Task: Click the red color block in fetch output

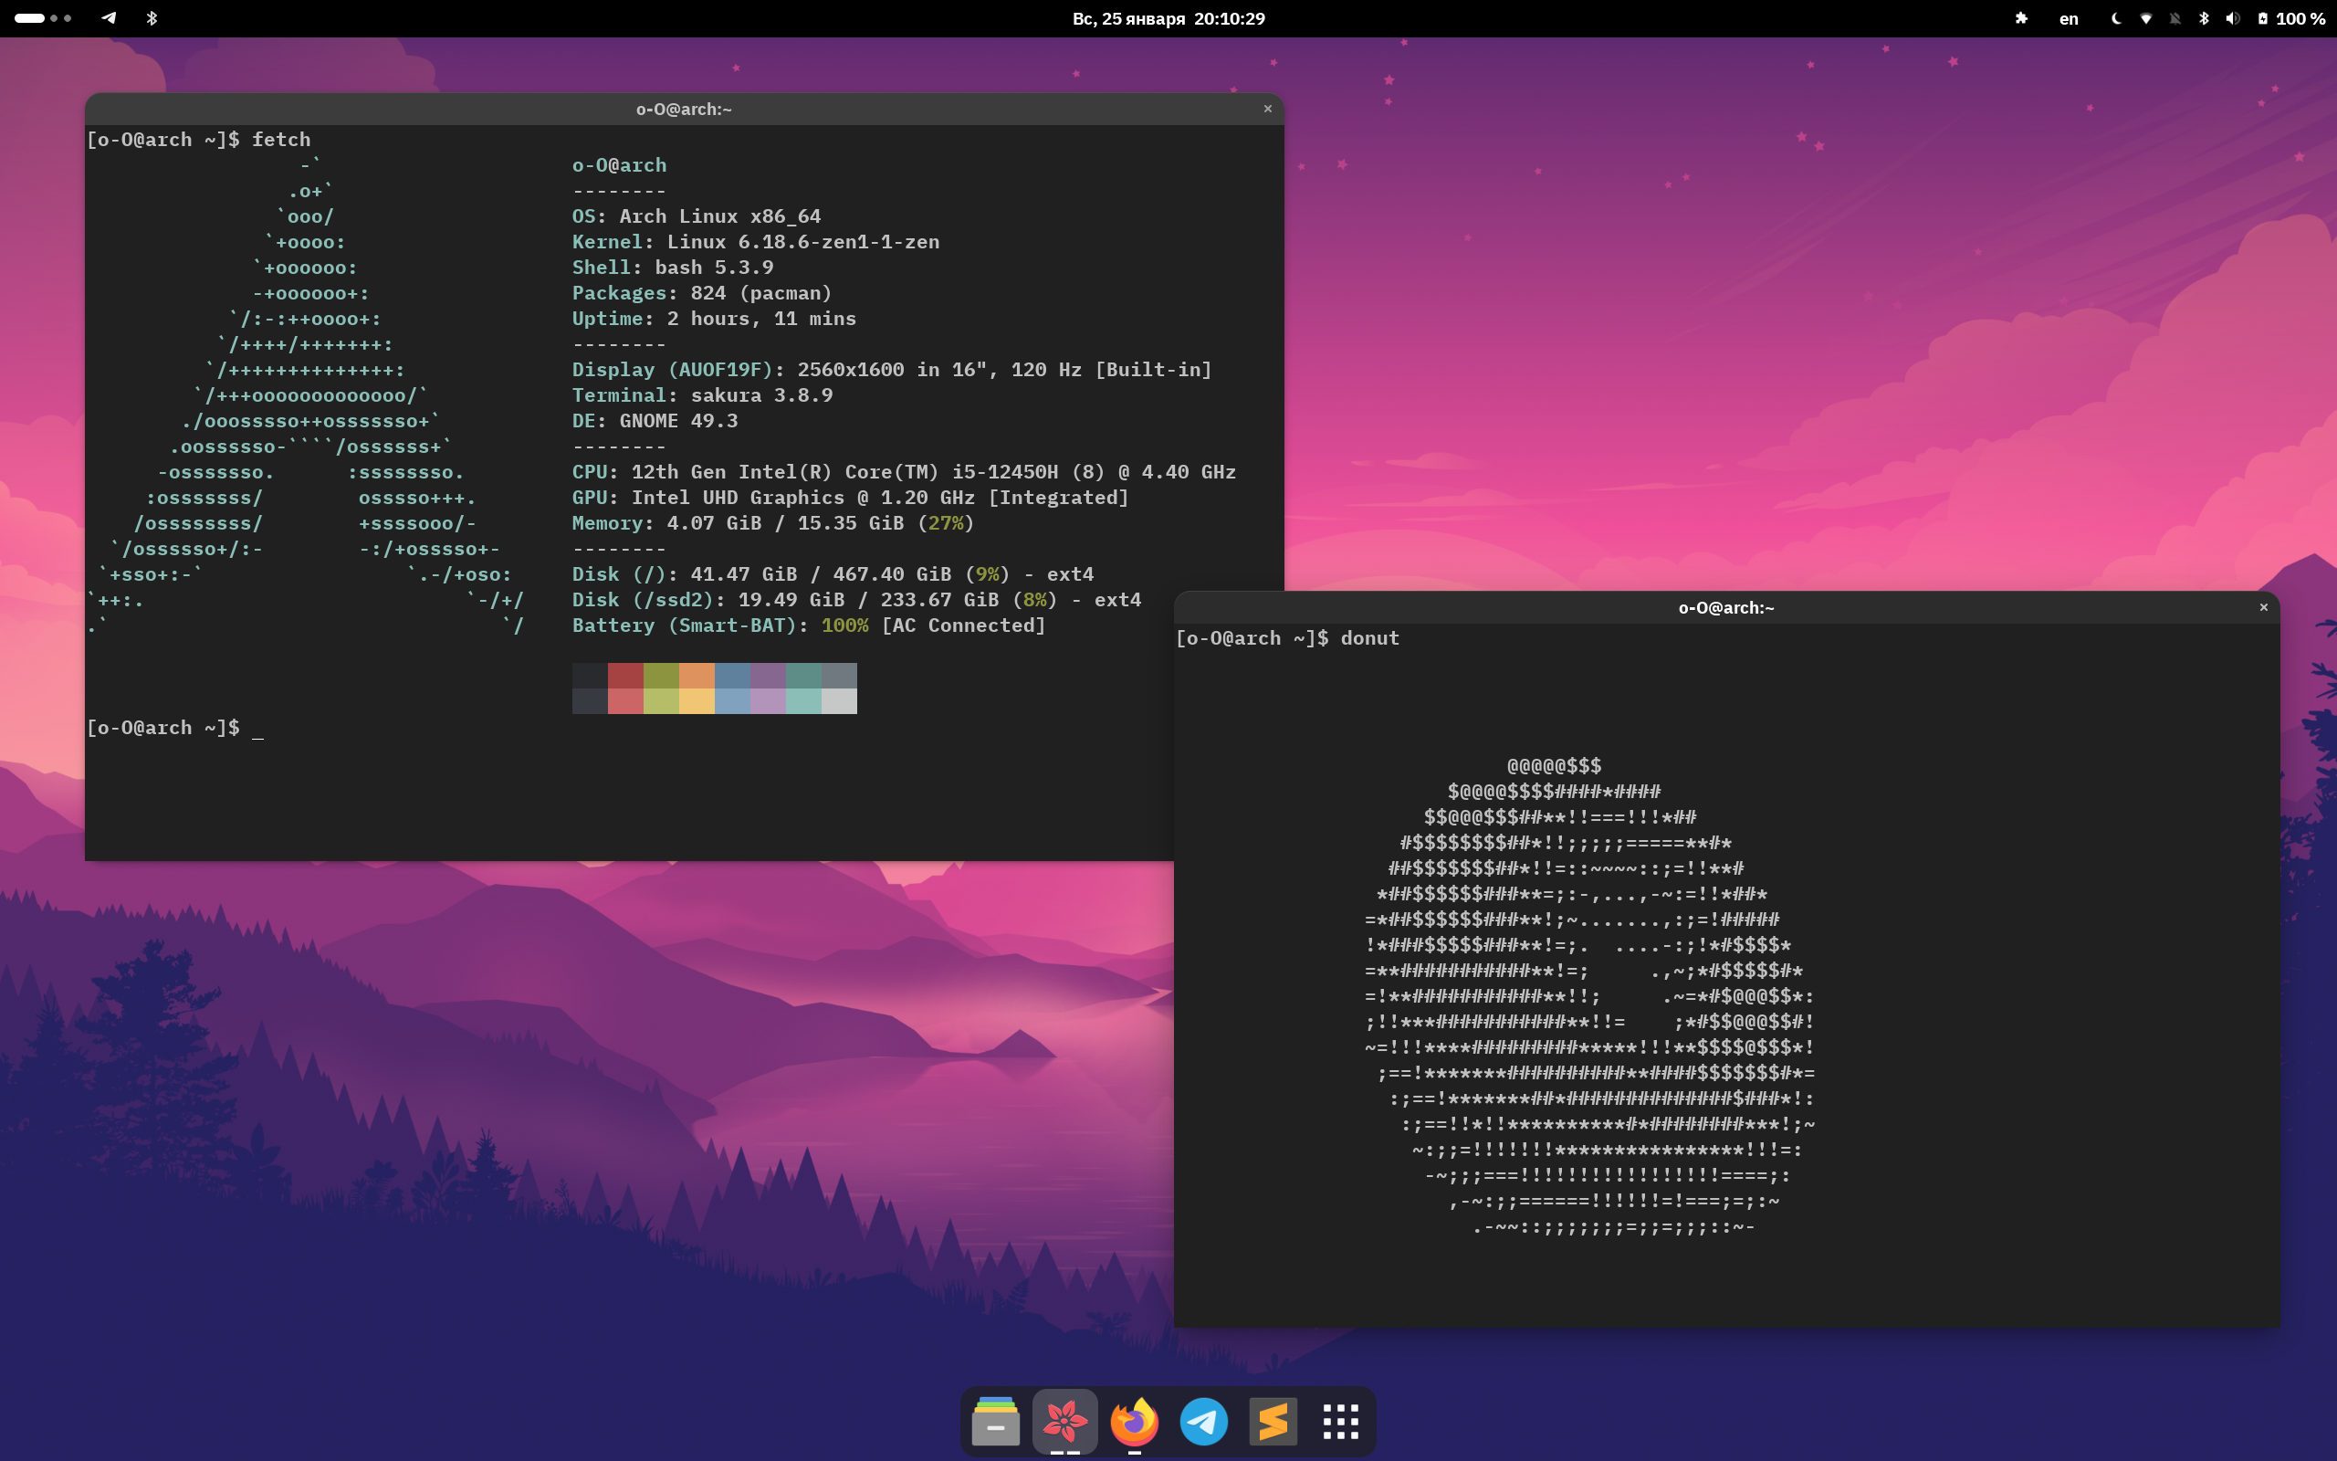Action: point(624,676)
